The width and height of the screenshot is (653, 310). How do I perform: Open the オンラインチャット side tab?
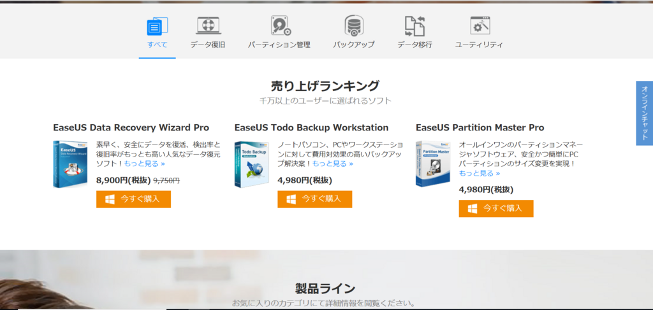click(x=644, y=113)
